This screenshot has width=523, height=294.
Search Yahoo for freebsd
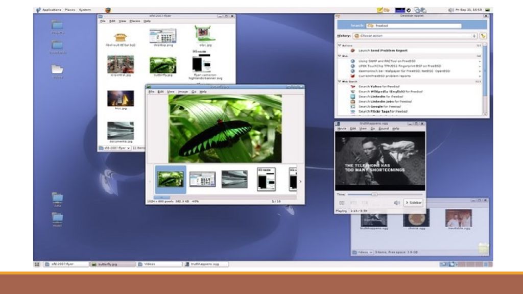[378, 87]
